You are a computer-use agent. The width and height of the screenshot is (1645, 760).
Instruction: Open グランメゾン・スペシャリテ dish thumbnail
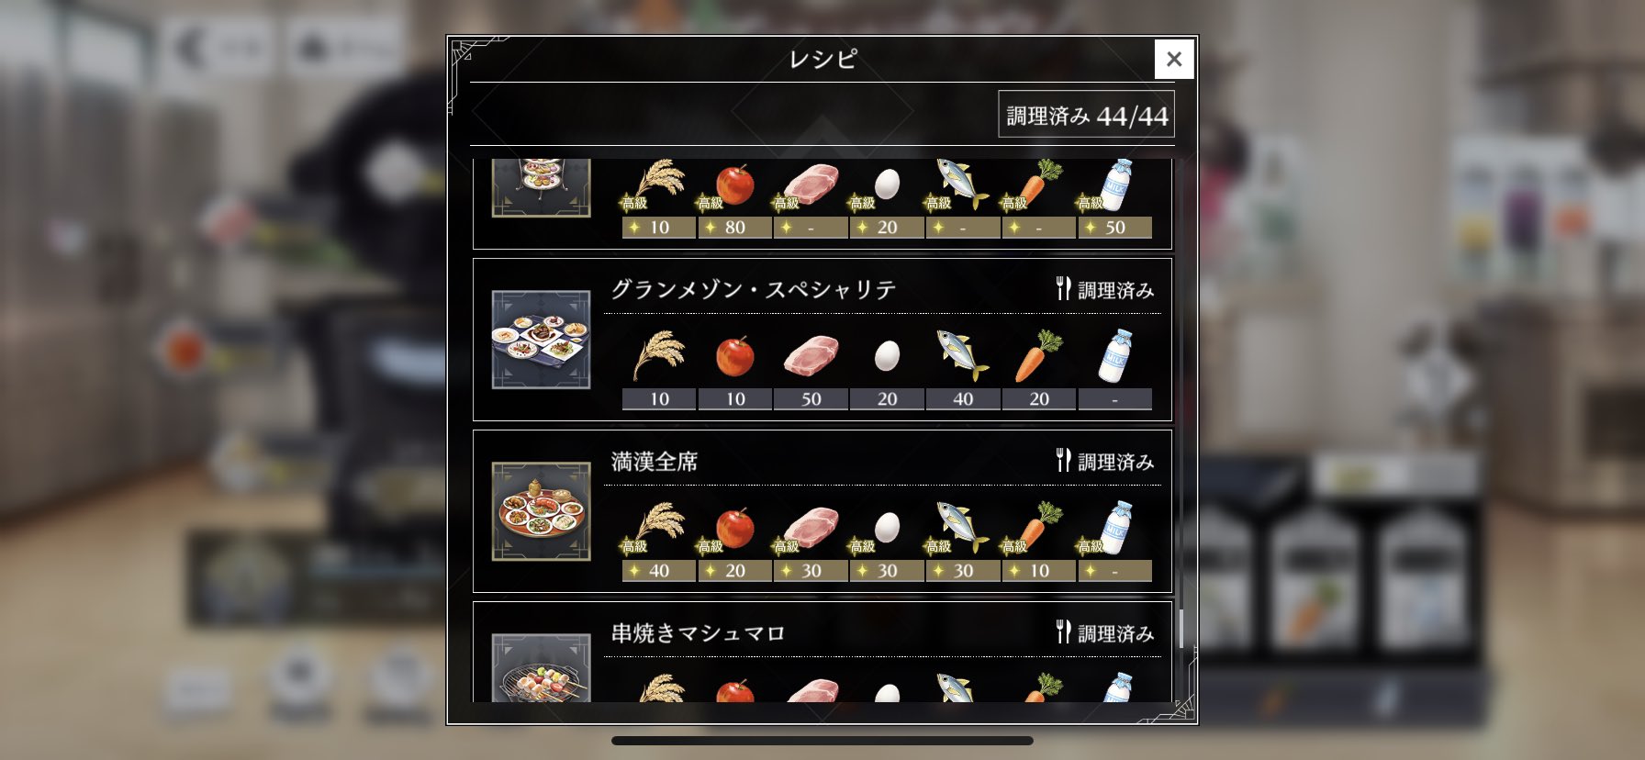click(541, 340)
